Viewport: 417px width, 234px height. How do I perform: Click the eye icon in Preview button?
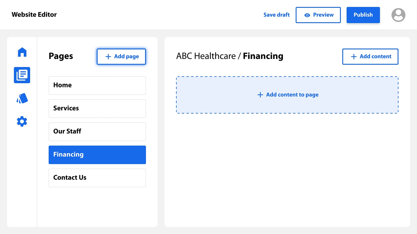pos(307,15)
